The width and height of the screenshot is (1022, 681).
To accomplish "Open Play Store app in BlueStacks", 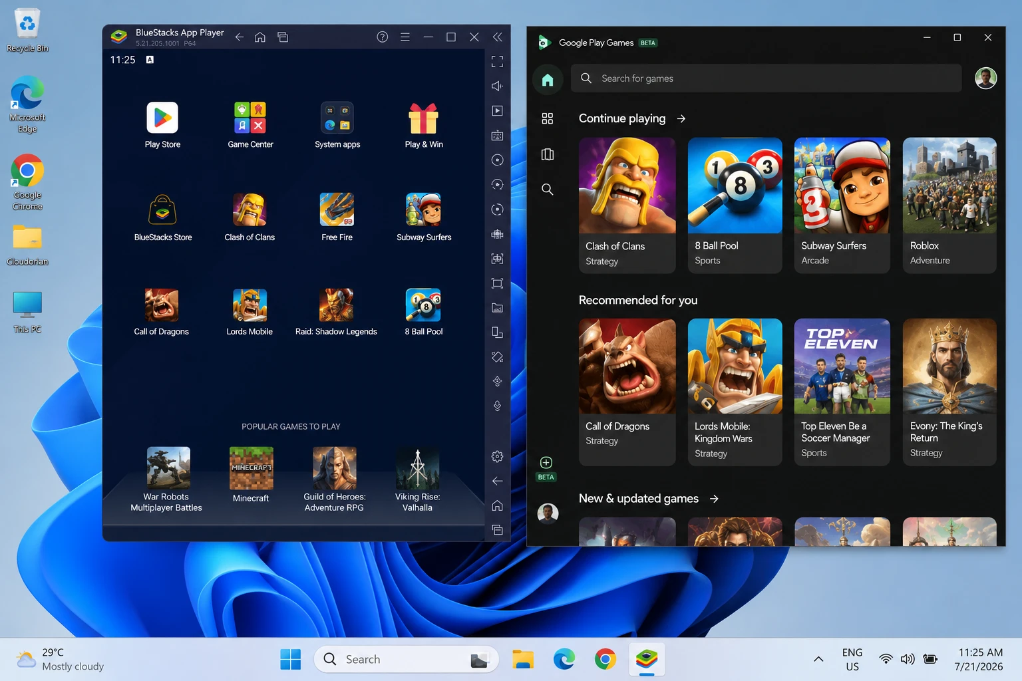I will (162, 118).
